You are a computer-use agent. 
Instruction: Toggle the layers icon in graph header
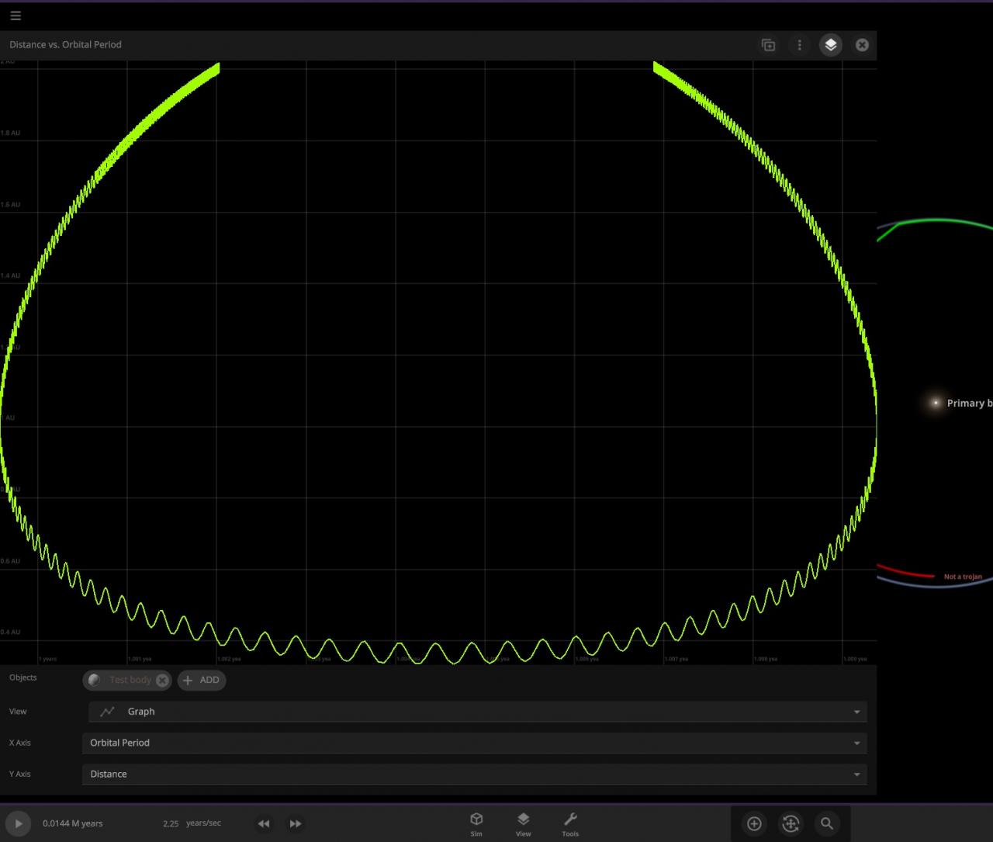[x=831, y=45]
